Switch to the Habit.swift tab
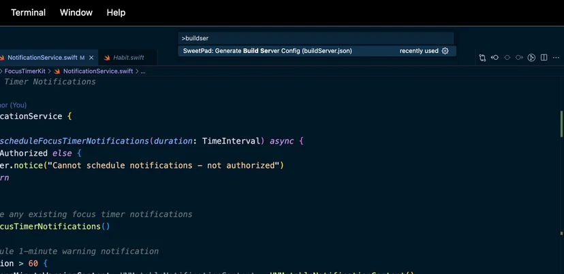Image resolution: width=564 pixels, height=274 pixels. [129, 58]
